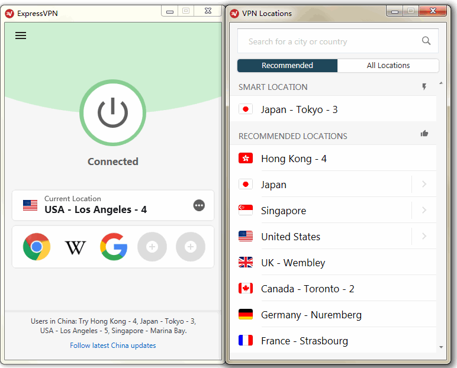Click the Canada flag icon
Image resolution: width=457 pixels, height=368 pixels.
[x=246, y=288]
